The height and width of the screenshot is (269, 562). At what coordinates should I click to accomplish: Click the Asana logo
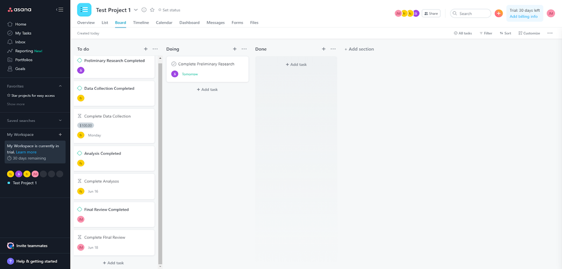[20, 10]
